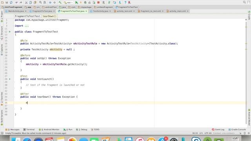Click the Open folder toolbar icon
This screenshot has width=251, height=141.
[2, 2]
